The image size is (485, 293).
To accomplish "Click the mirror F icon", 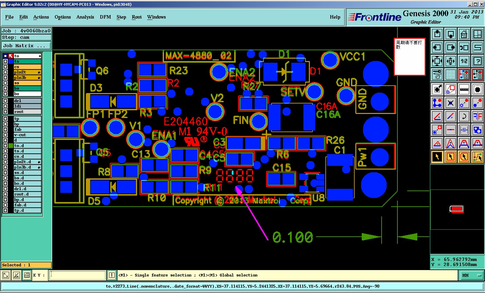I will click(x=478, y=116).
